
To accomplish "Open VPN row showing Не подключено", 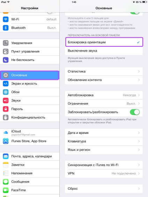I will point(104,173).
